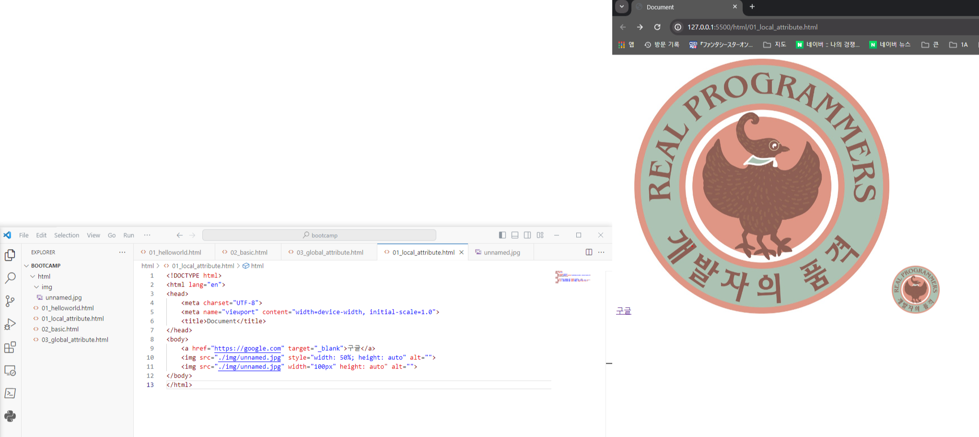Toggle primary side bar layout icon
The image size is (979, 437).
click(x=502, y=235)
